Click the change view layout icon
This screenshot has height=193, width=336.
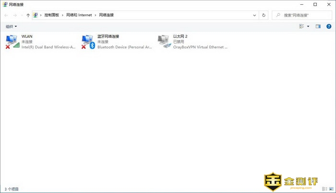pos(301,26)
